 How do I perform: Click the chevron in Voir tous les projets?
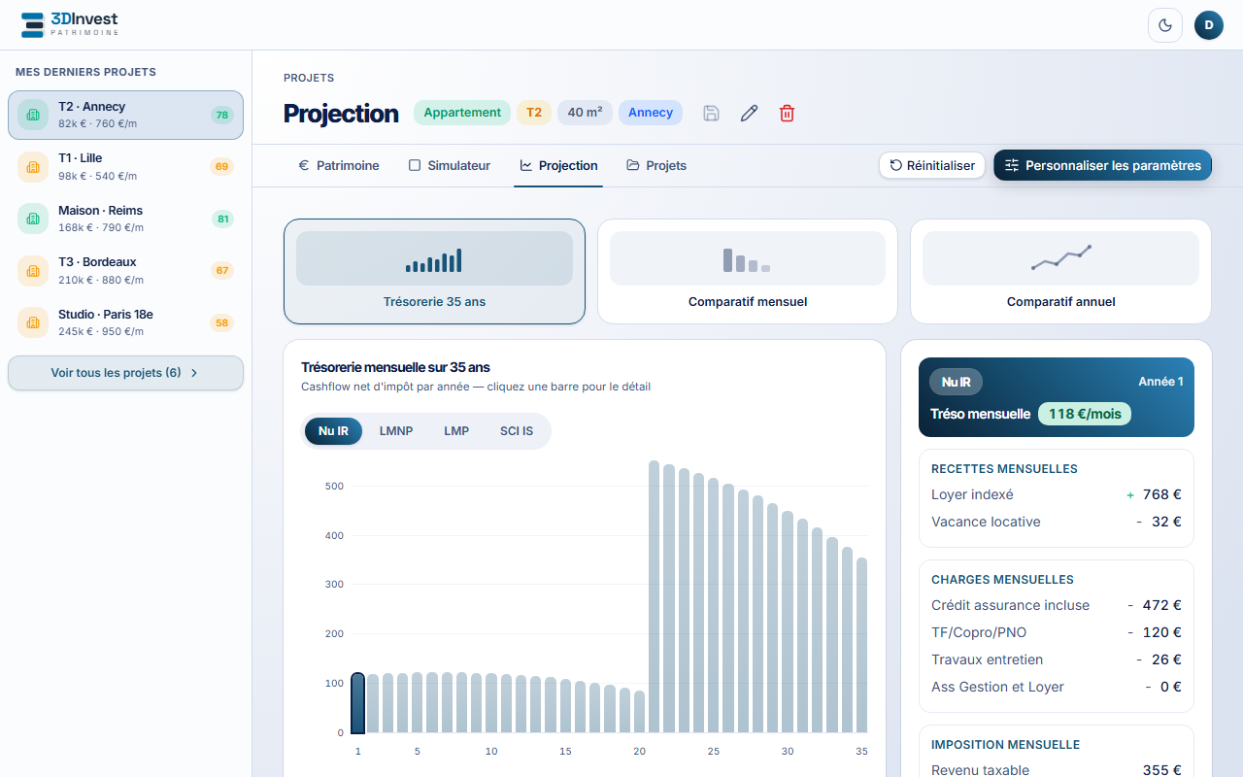pos(194,373)
